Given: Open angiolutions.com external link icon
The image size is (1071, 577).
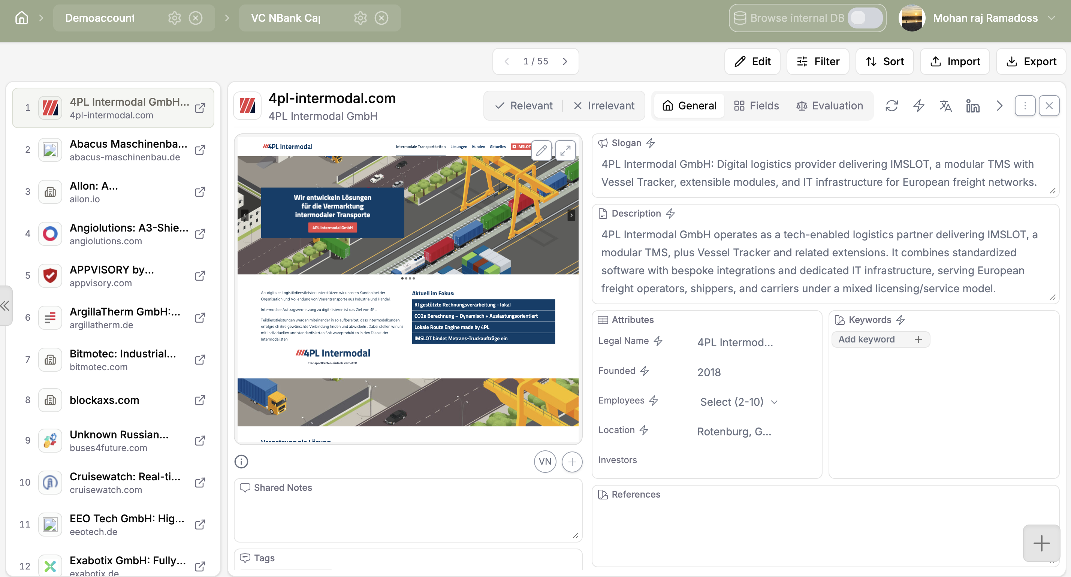Looking at the screenshot, I should [x=200, y=234].
